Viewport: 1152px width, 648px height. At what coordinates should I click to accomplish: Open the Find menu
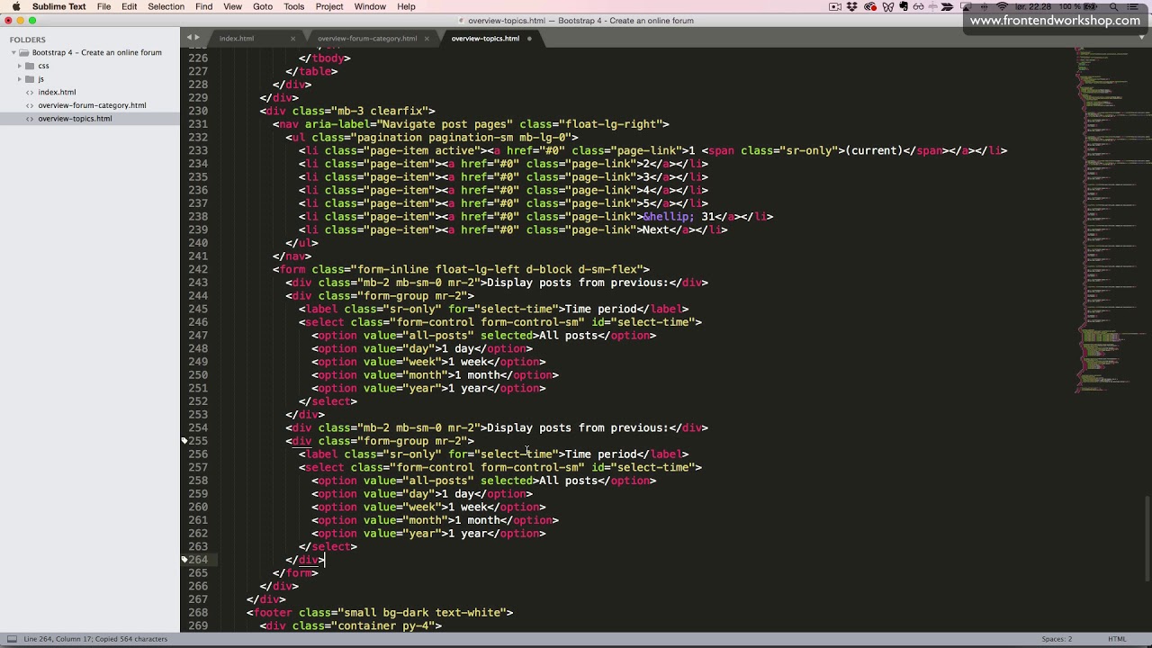[x=203, y=6]
